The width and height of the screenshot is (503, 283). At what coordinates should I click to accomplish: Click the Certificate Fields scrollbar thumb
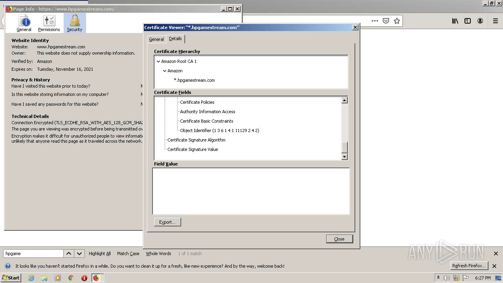click(x=345, y=147)
